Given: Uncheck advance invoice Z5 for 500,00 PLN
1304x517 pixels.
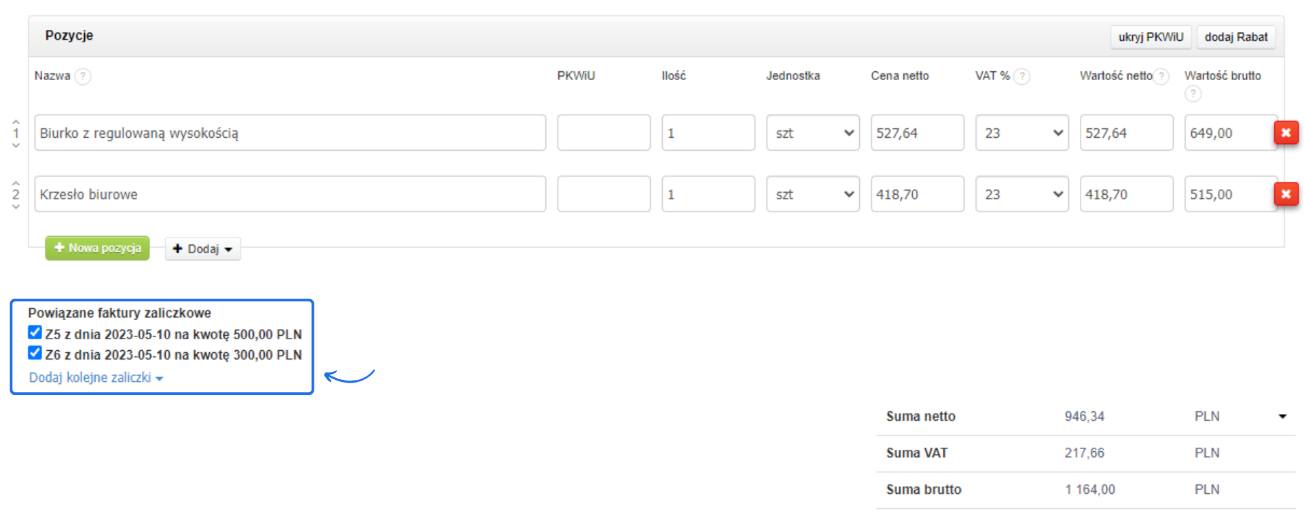Looking at the screenshot, I should tap(35, 332).
